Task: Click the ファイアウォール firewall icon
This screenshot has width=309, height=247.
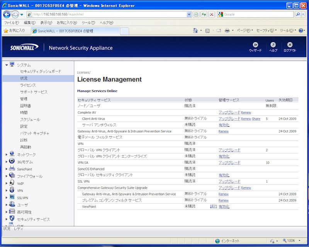Action: coord(12,175)
